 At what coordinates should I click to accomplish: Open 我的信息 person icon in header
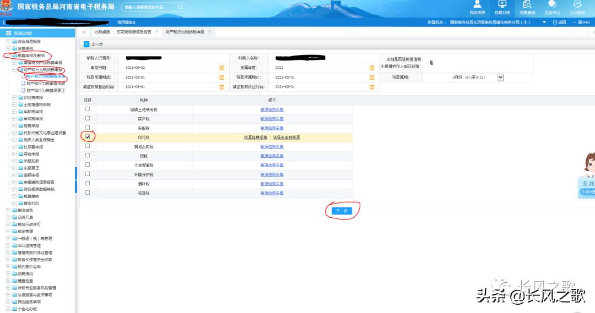tap(477, 4)
